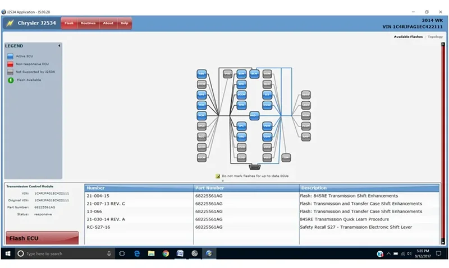Click the red scrollbar's down arrow
The width and height of the screenshot is (449, 268).
(x=443, y=242)
